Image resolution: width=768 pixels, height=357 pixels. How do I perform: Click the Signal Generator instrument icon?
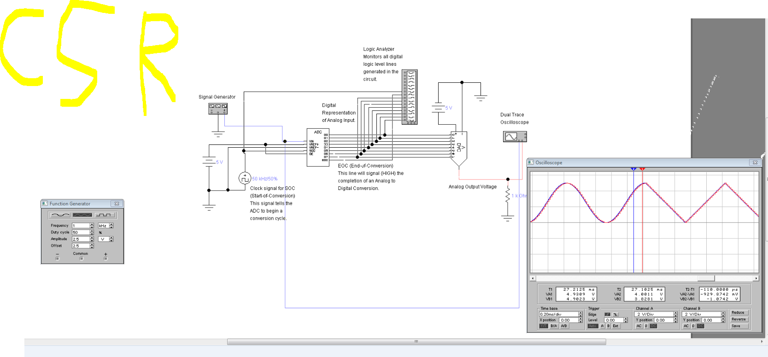pyautogui.click(x=218, y=109)
